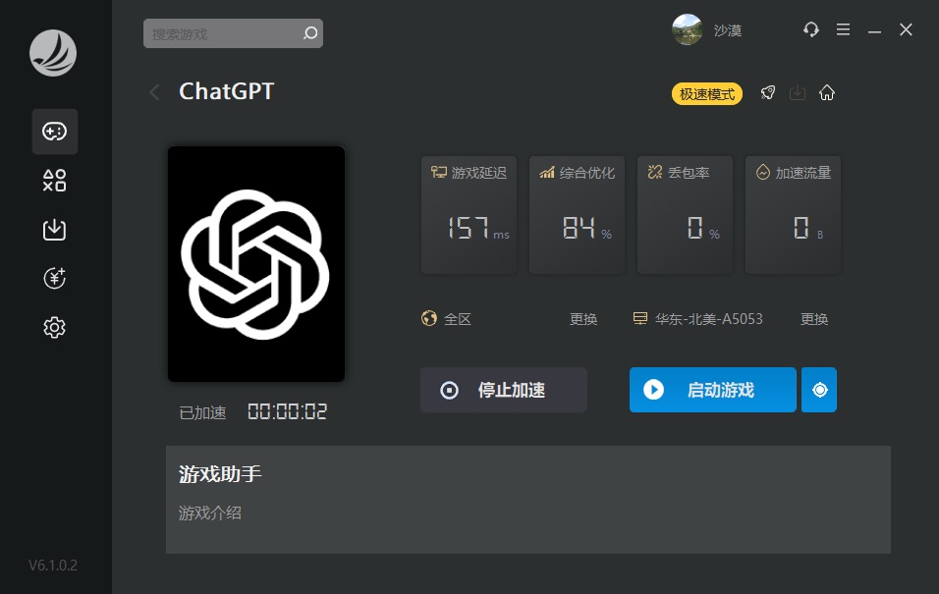Open settings gear in the sidebar

pyautogui.click(x=54, y=328)
